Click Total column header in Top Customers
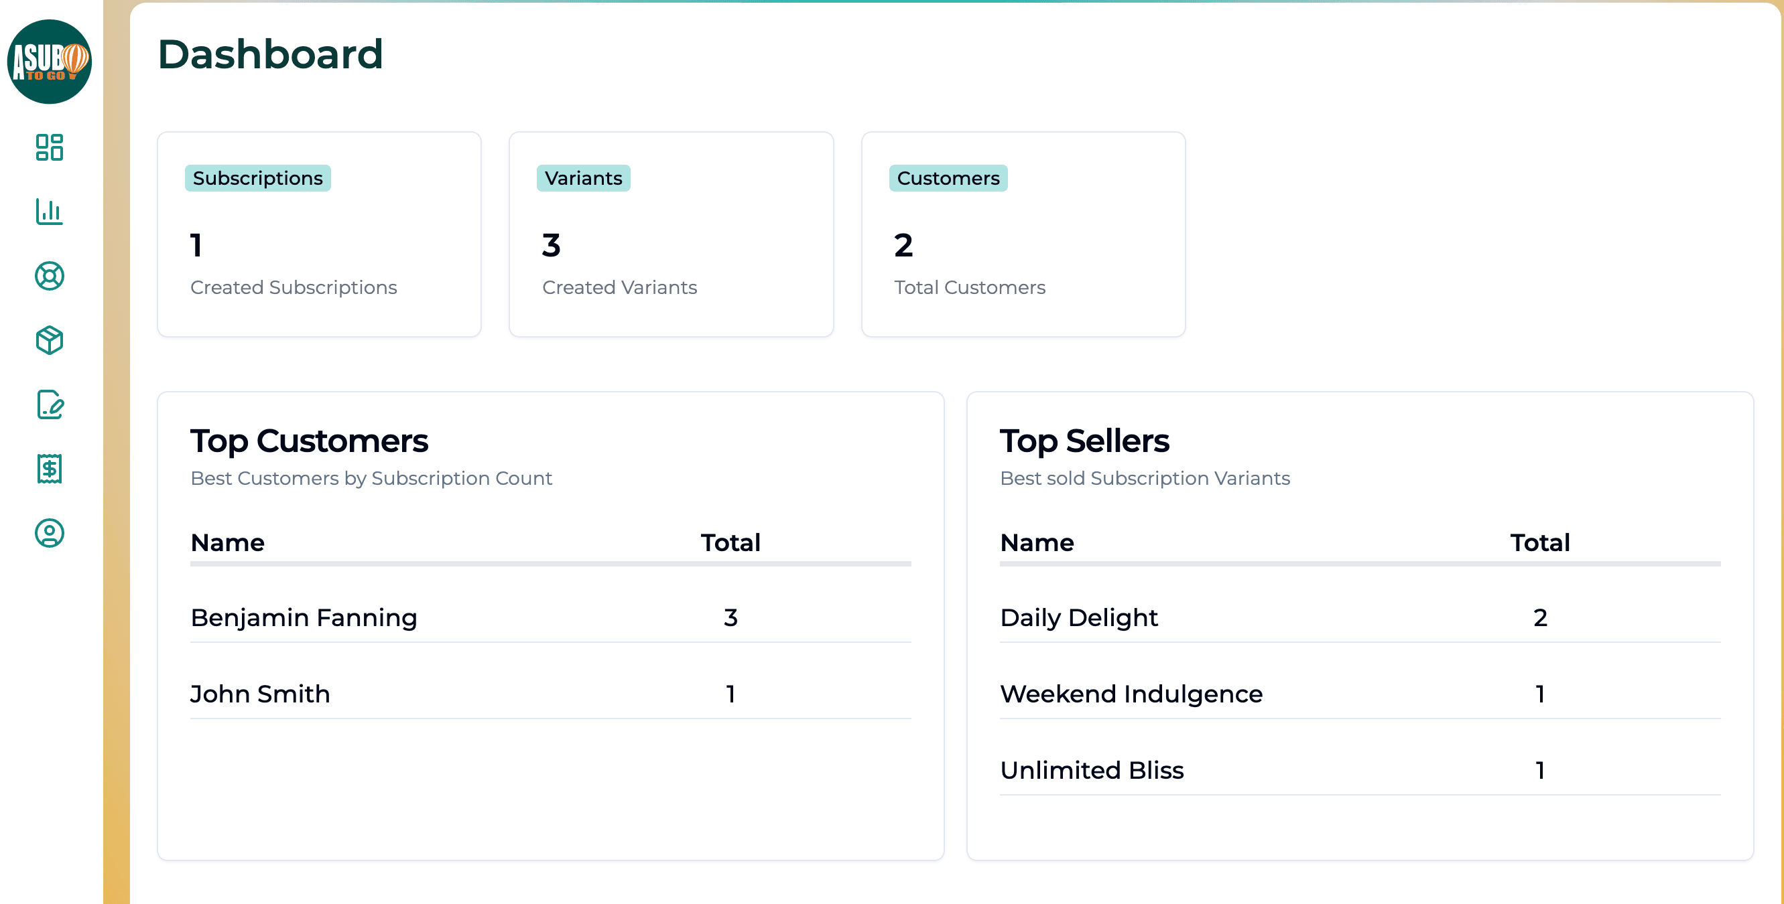This screenshot has width=1784, height=904. click(730, 542)
